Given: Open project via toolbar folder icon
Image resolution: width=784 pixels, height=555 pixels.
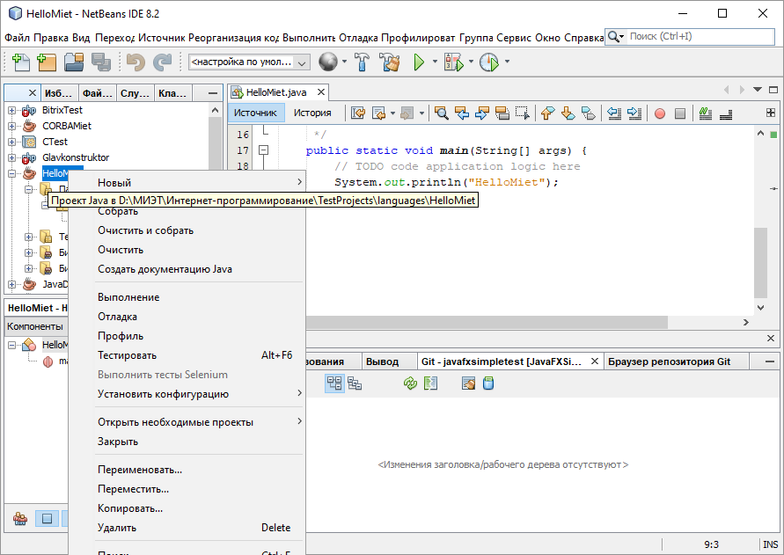Looking at the screenshot, I should pos(74,62).
